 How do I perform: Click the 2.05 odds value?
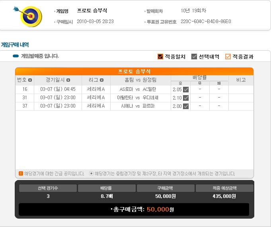(177, 90)
